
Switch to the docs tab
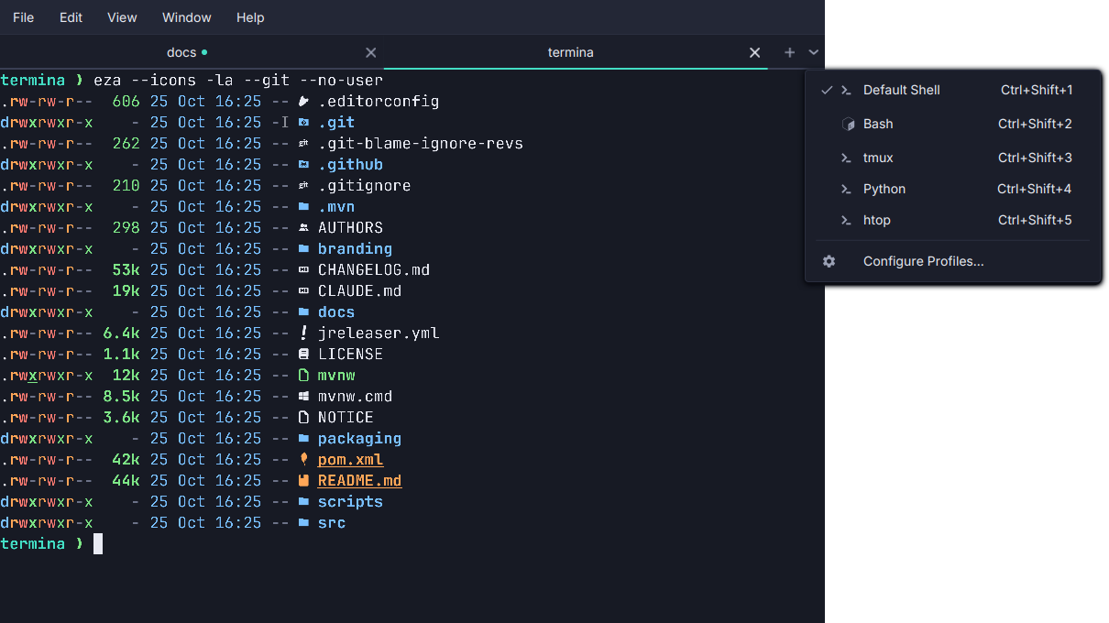(192, 52)
